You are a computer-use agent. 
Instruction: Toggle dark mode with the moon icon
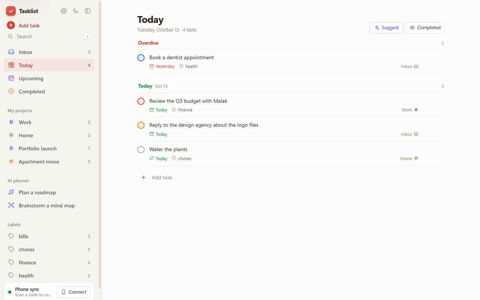point(76,11)
